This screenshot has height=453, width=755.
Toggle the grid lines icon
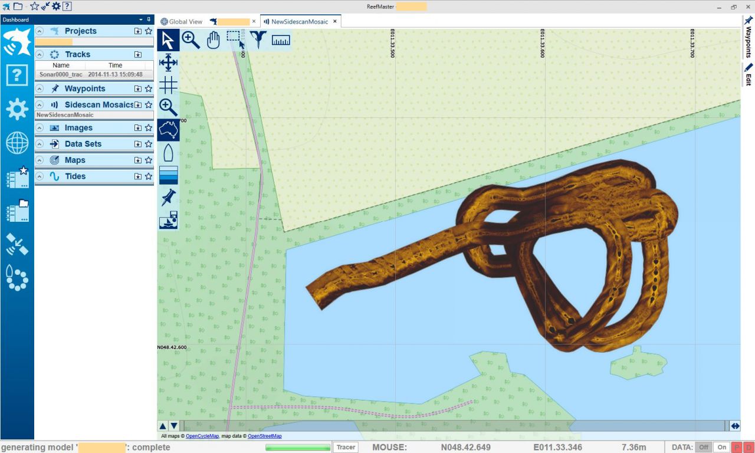(x=168, y=85)
